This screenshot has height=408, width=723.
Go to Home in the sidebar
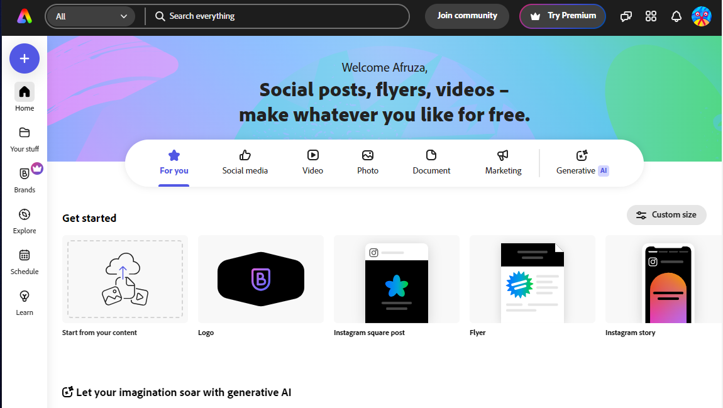tap(25, 97)
